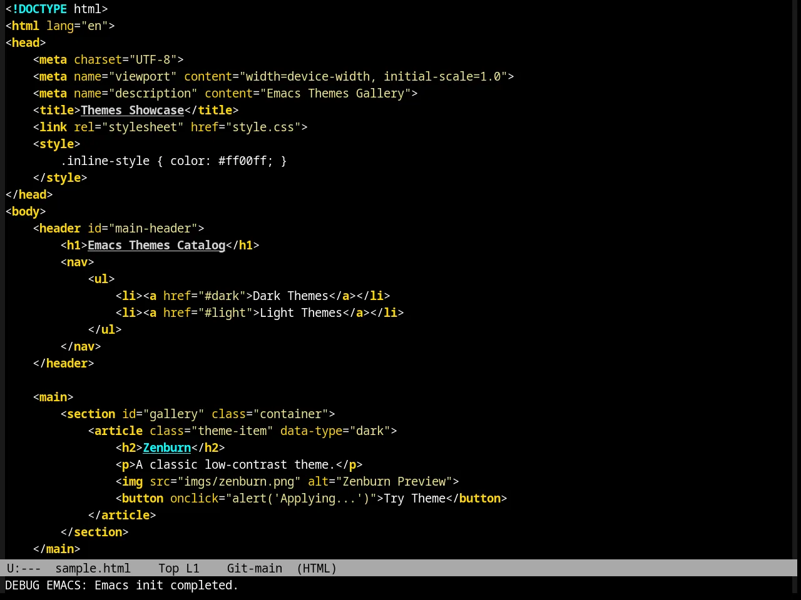
Task: Click the 'Zenburn' h2 heading text
Action: click(167, 447)
